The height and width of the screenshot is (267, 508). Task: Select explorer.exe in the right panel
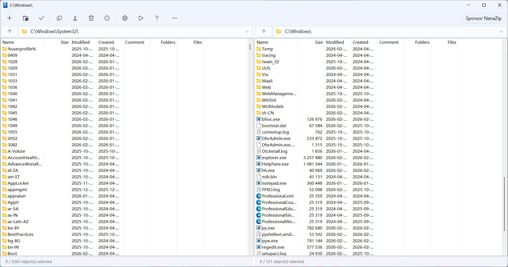pyautogui.click(x=274, y=157)
